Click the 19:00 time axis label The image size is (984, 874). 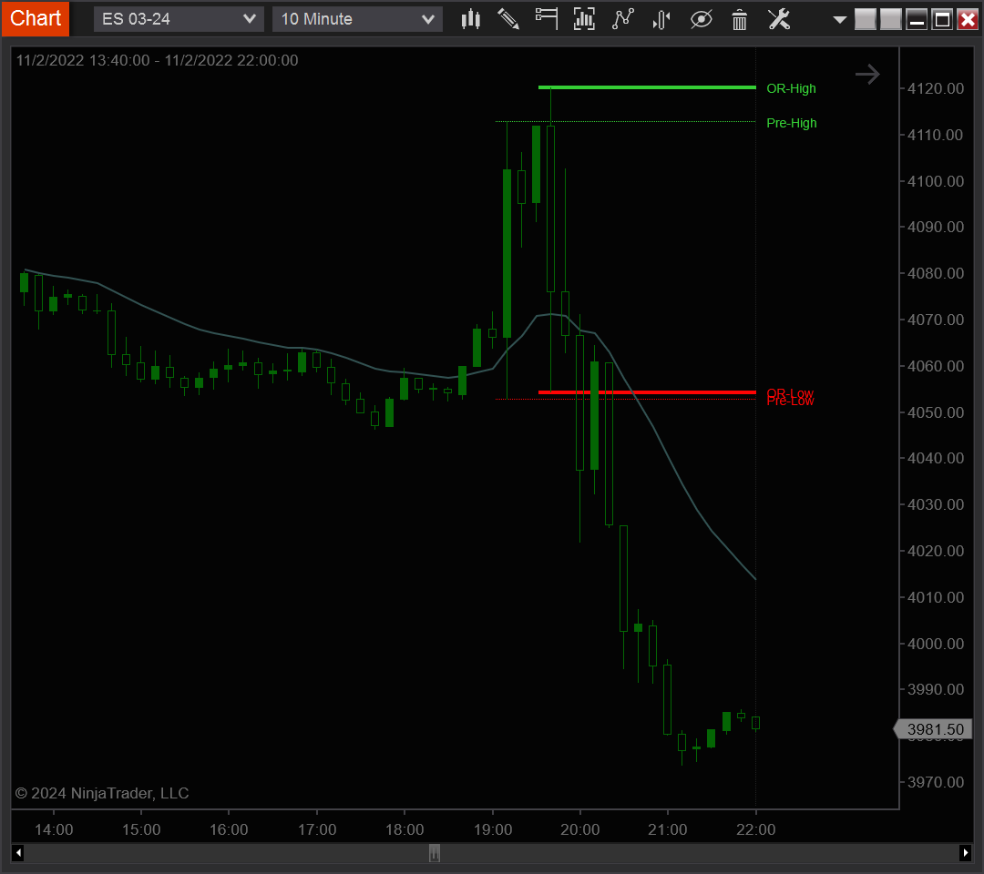[493, 829]
